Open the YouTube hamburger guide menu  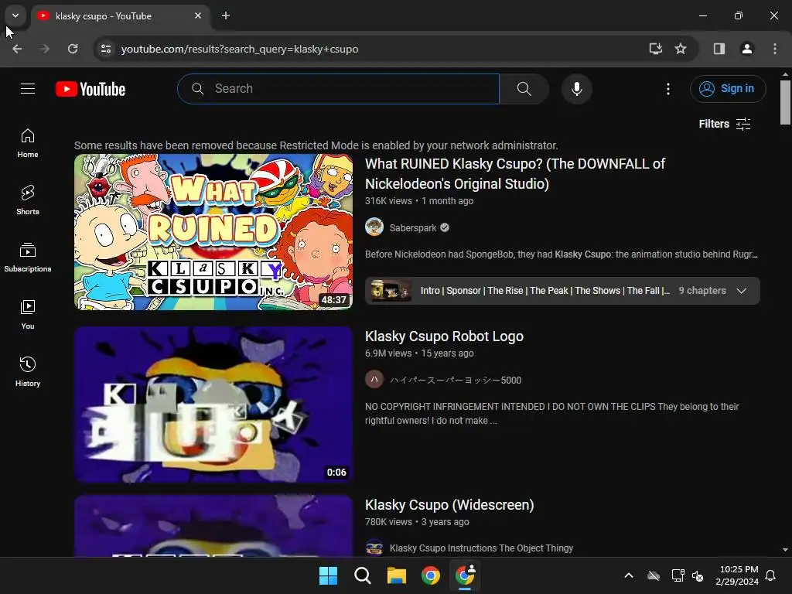tap(28, 89)
